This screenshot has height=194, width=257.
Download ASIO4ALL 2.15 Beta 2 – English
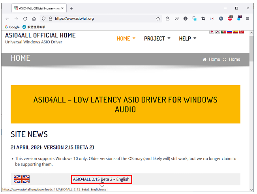pyautogui.click(x=101, y=179)
